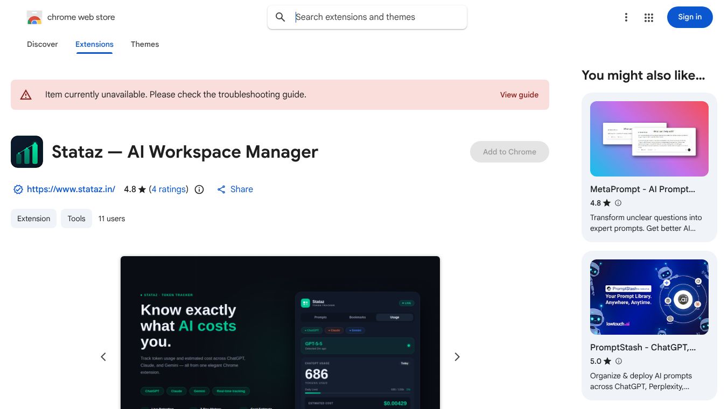Open rating info icon on PromptStash card
This screenshot has width=728, height=409.
tap(619, 361)
